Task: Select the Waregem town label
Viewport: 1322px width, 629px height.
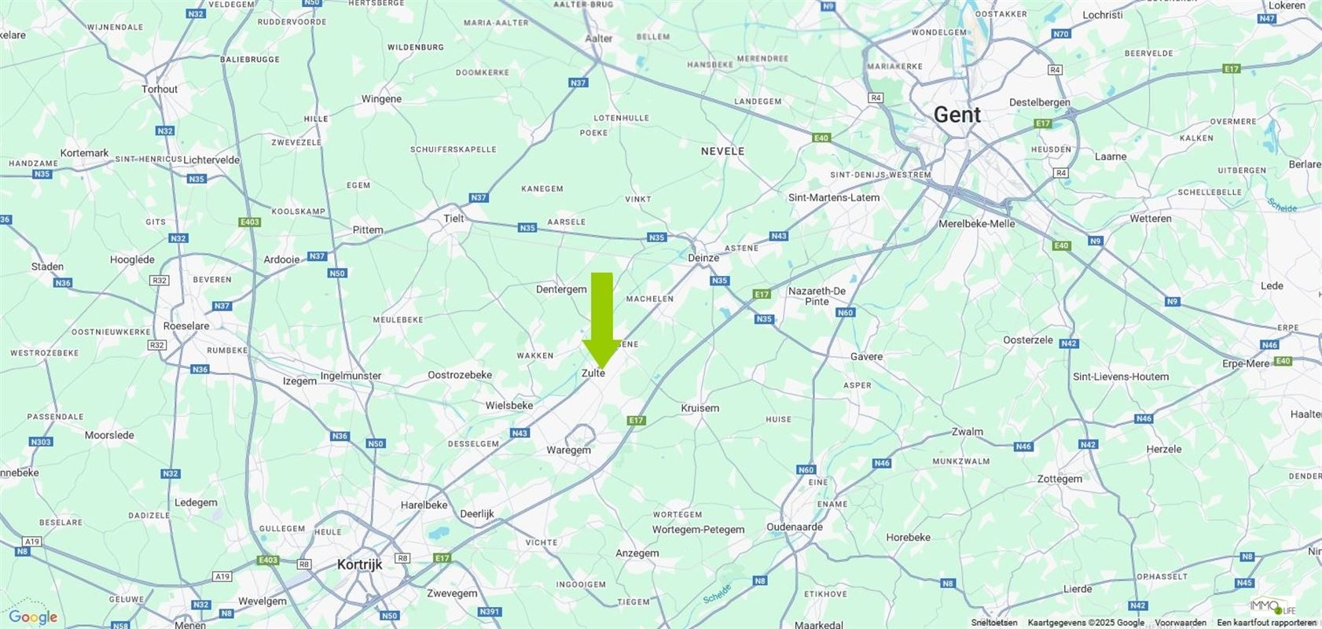Action: (x=568, y=451)
